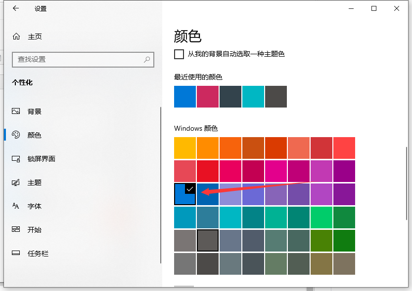Click the lock screen icon beside 锁屏界面

(x=15, y=159)
